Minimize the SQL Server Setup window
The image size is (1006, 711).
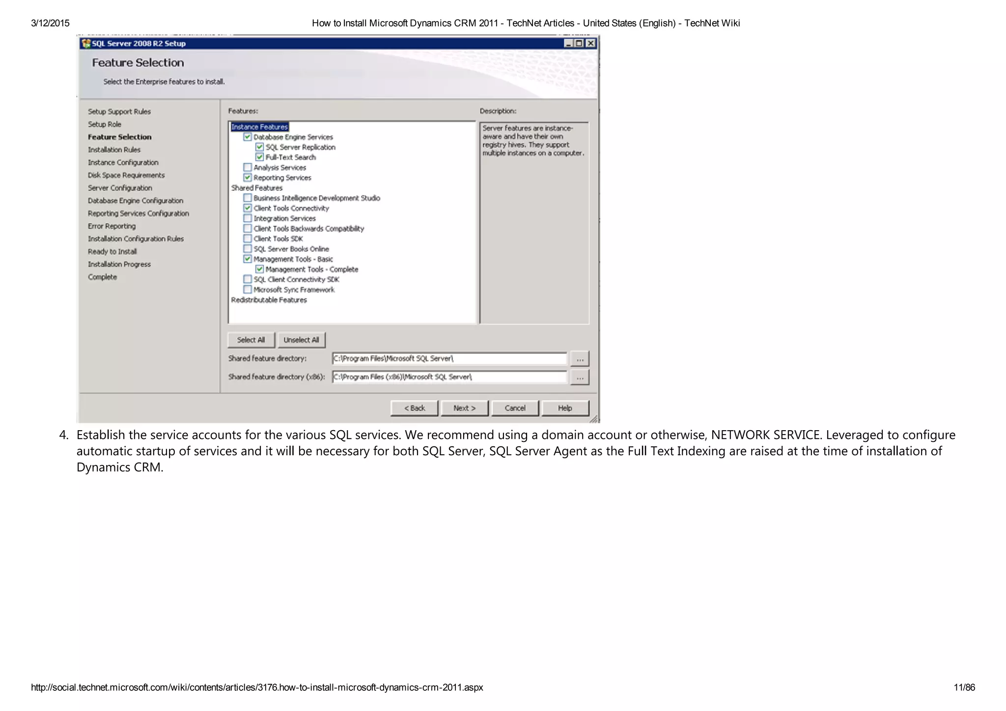pyautogui.click(x=569, y=43)
